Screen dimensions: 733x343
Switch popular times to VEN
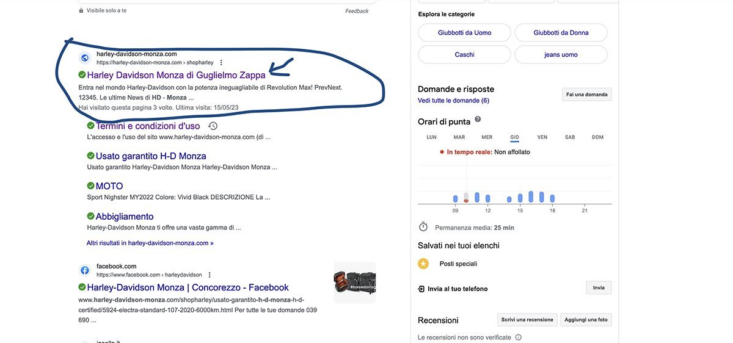coord(542,137)
